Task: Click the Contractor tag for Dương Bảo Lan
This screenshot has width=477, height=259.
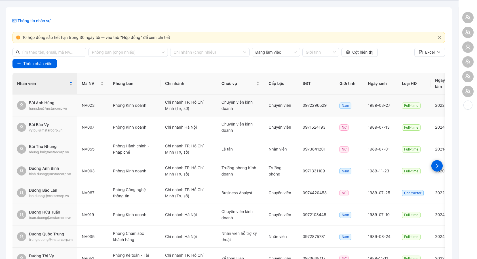Action: point(413,193)
